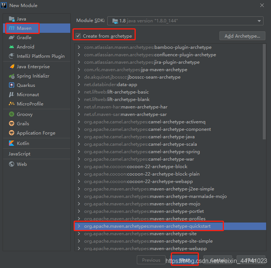Click the Help button
The image size is (271, 268).
(x=251, y=260)
